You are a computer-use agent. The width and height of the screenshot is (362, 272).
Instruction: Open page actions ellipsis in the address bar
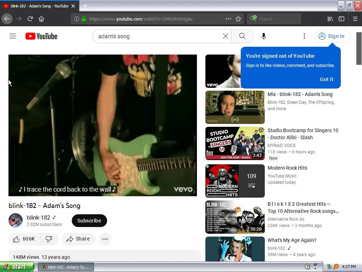(x=228, y=19)
